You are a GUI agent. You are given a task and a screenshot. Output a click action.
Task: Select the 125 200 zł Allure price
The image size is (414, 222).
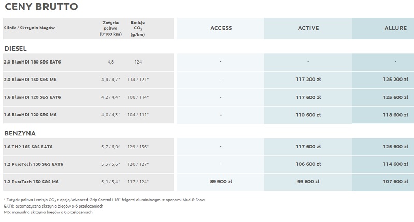[395, 80]
